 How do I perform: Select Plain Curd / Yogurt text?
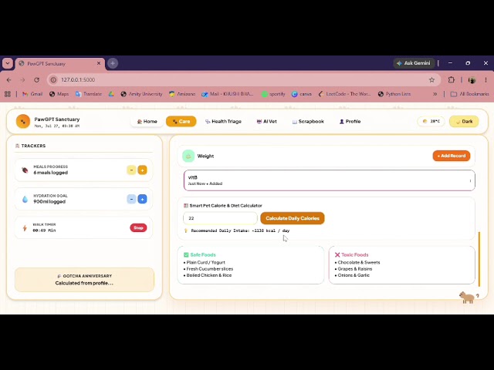coord(206,262)
